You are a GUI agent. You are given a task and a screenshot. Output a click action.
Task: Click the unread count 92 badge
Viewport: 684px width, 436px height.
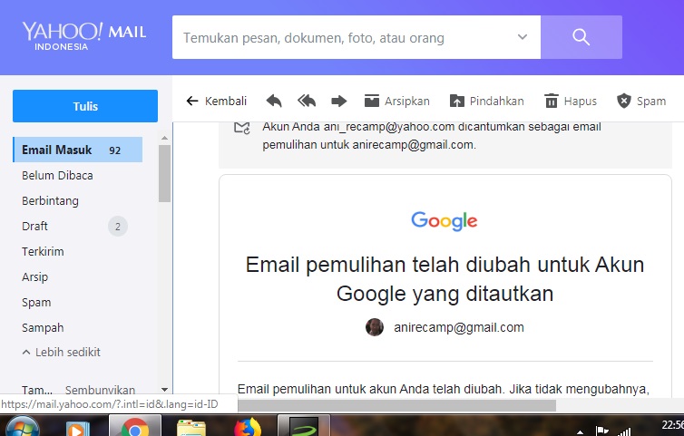pyautogui.click(x=114, y=150)
